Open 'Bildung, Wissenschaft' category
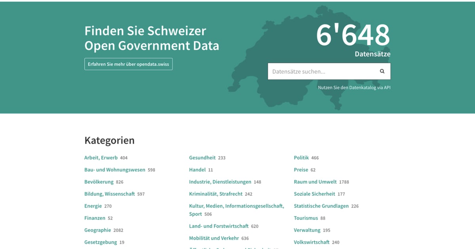This screenshot has width=475, height=249. point(110,194)
